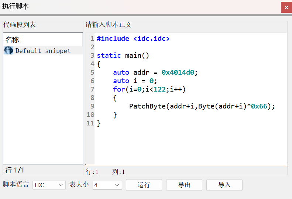Click the 0x66 XOR key value
Image resolution: width=292 pixels, height=199 pixels.
pos(260,106)
